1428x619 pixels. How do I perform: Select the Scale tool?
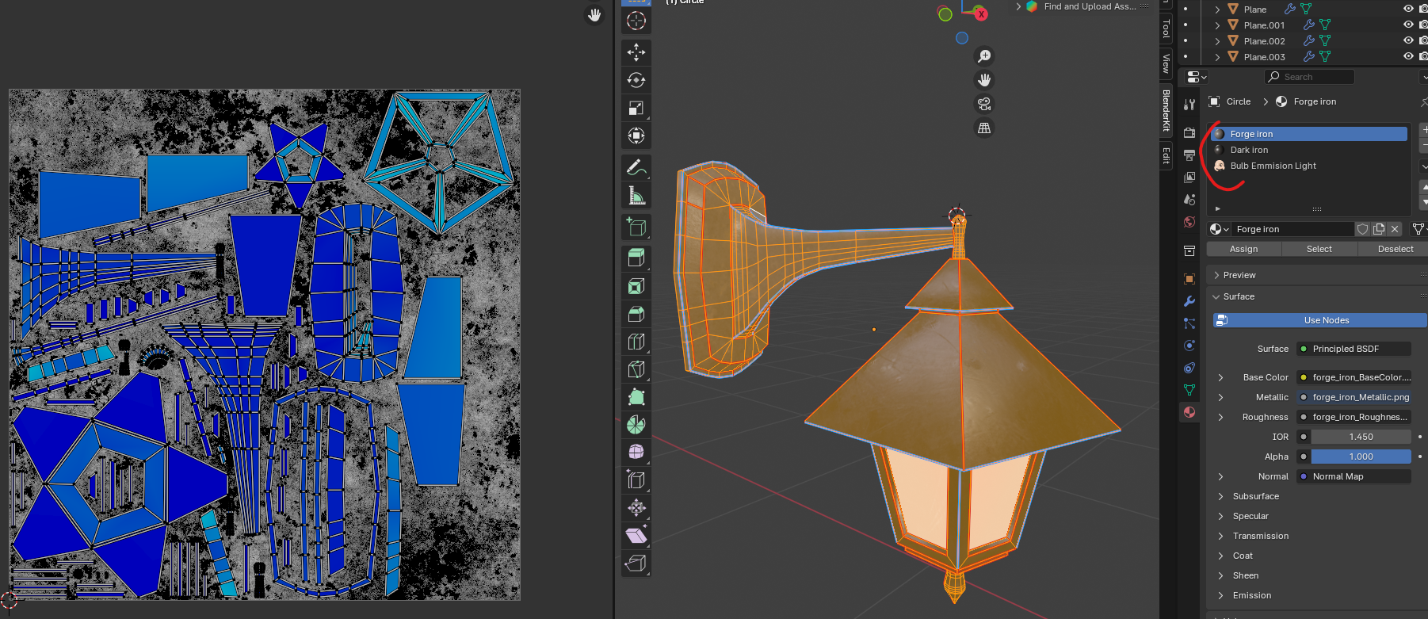coord(636,108)
